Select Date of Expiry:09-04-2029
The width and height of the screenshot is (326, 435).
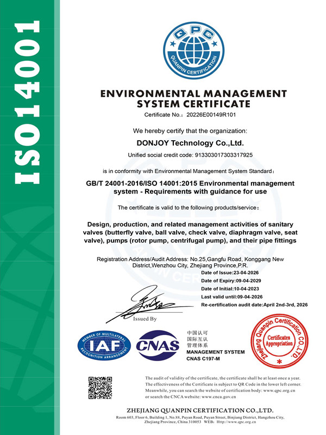click(231, 281)
